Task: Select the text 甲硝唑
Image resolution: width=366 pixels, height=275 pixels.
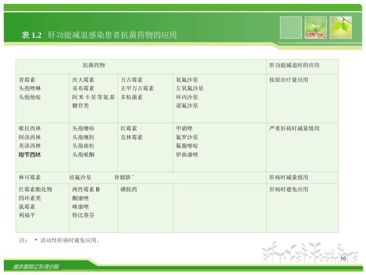Action: coord(184,128)
